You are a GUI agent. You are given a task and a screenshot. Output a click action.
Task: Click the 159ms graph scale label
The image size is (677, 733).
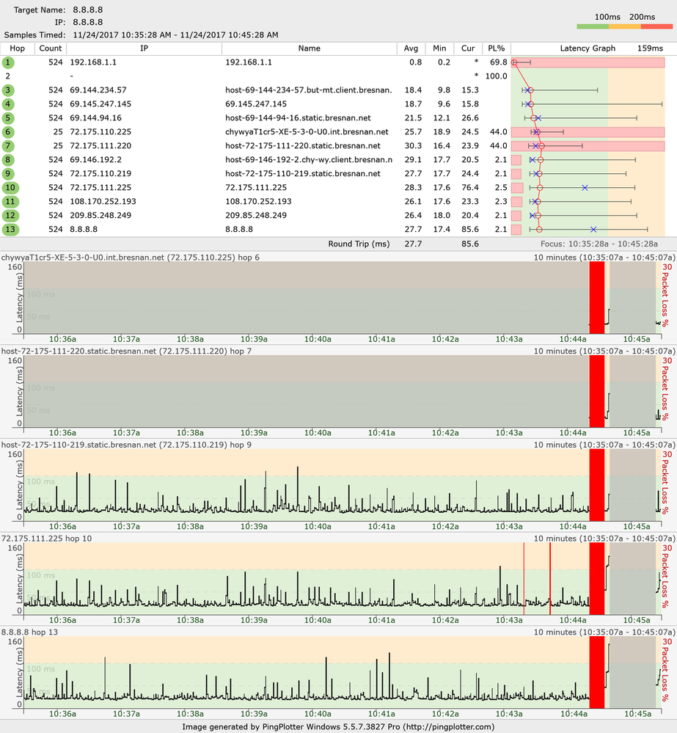tap(650, 48)
